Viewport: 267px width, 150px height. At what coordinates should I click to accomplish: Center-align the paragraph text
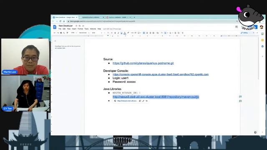coord(147,32)
